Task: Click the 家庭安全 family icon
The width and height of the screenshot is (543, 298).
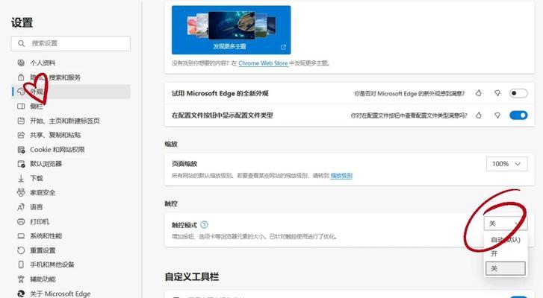Action: point(21,192)
